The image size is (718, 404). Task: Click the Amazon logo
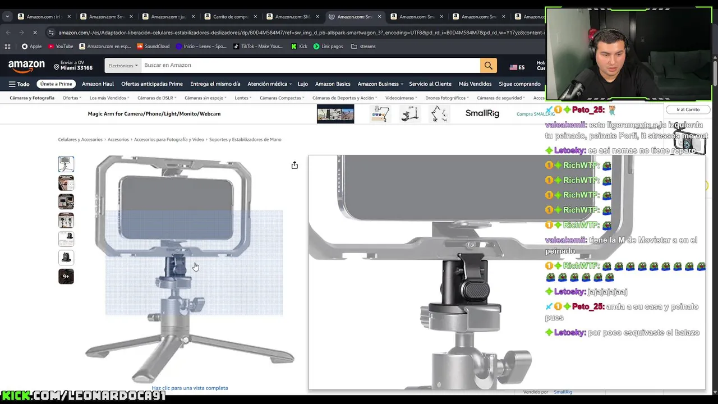click(26, 66)
